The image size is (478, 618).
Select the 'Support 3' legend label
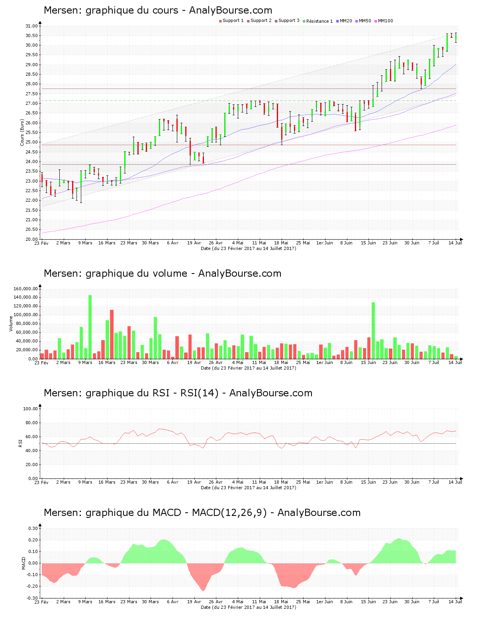click(x=289, y=21)
